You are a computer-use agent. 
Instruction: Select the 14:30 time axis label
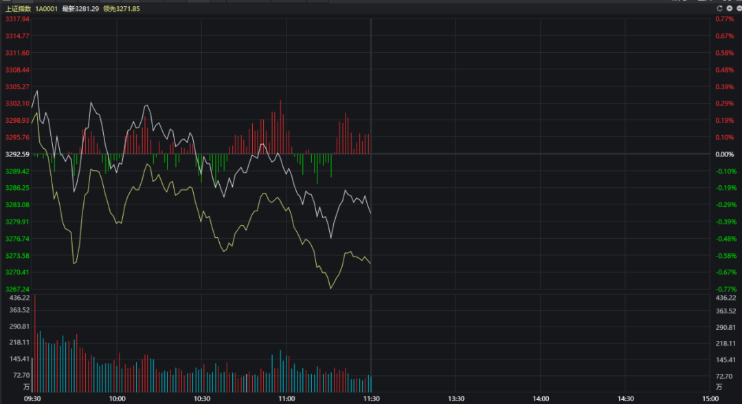tap(626, 399)
